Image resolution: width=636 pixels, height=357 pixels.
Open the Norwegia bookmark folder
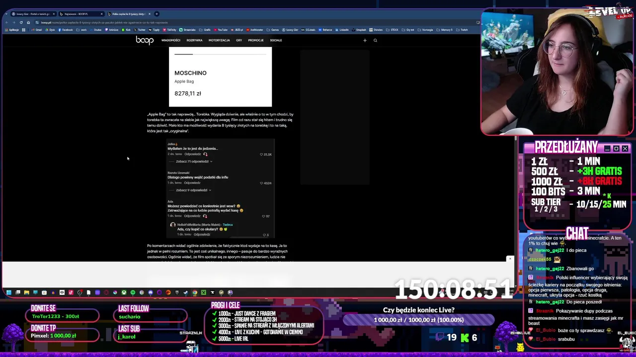pos(425,30)
